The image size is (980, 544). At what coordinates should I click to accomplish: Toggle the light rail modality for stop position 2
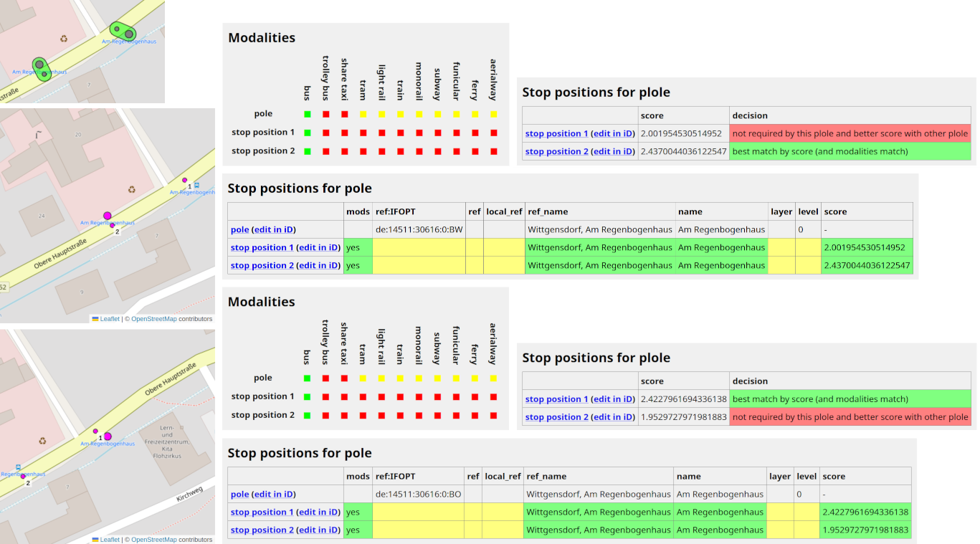tap(381, 151)
